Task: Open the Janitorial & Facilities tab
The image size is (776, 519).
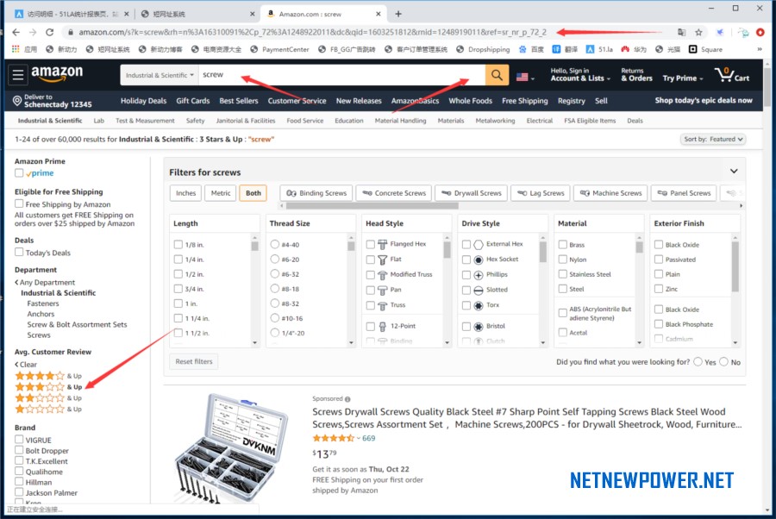Action: 246,121
